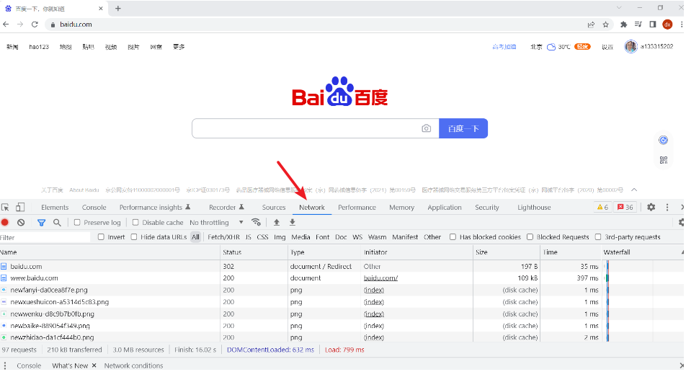Toggle the browser side panel icon
This screenshot has width=686, height=372.
[653, 25]
